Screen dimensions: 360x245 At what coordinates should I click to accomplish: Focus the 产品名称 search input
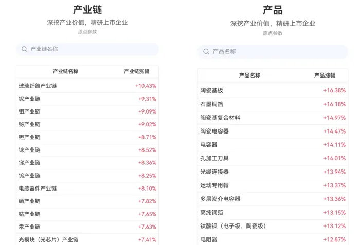[x=273, y=51]
